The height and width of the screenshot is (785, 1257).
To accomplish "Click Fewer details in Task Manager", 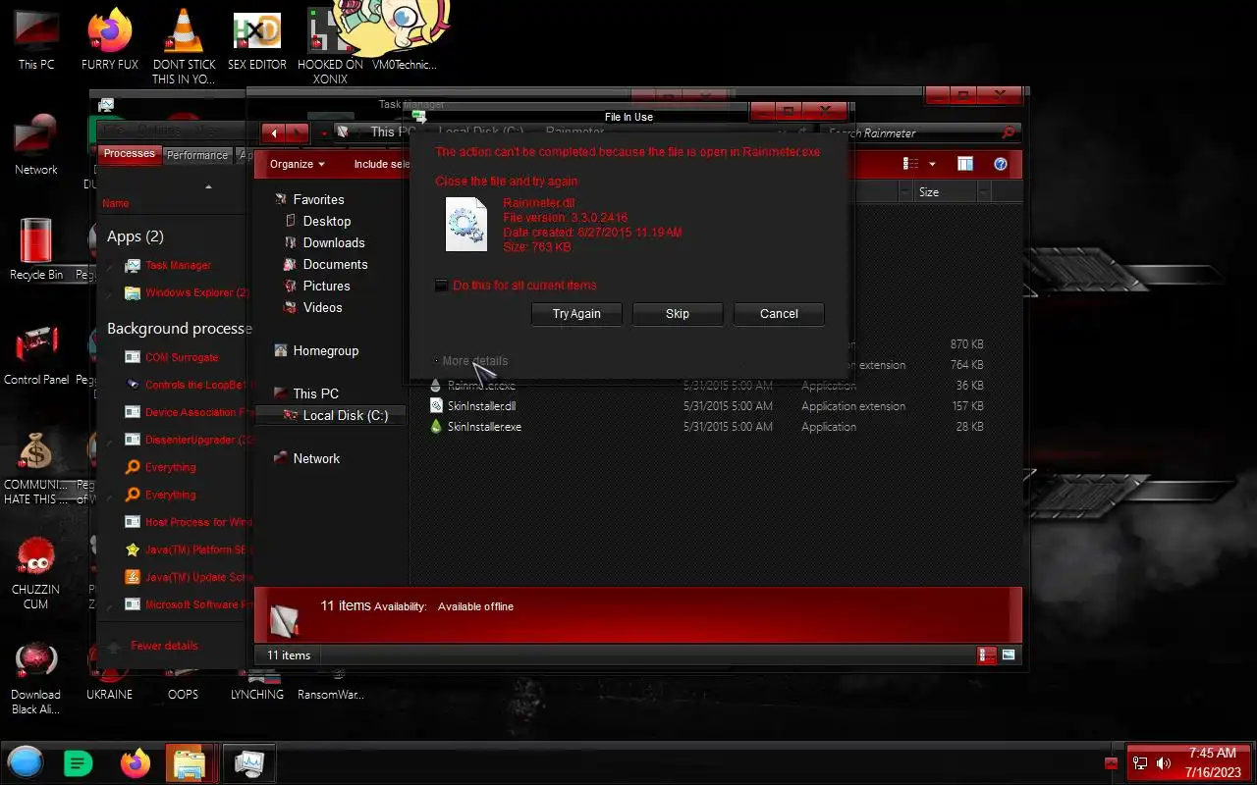I will tap(164, 646).
